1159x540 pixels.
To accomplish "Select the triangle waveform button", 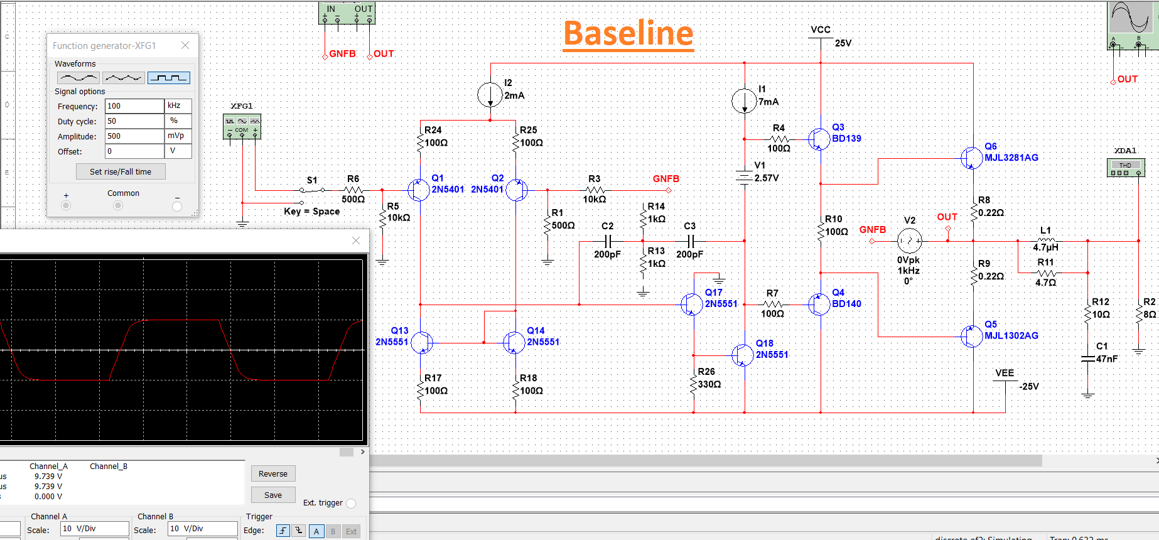I will coord(124,78).
